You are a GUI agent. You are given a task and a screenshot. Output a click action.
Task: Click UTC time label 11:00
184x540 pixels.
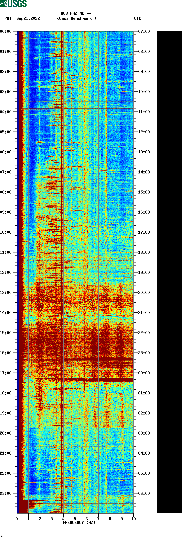coord(144,112)
